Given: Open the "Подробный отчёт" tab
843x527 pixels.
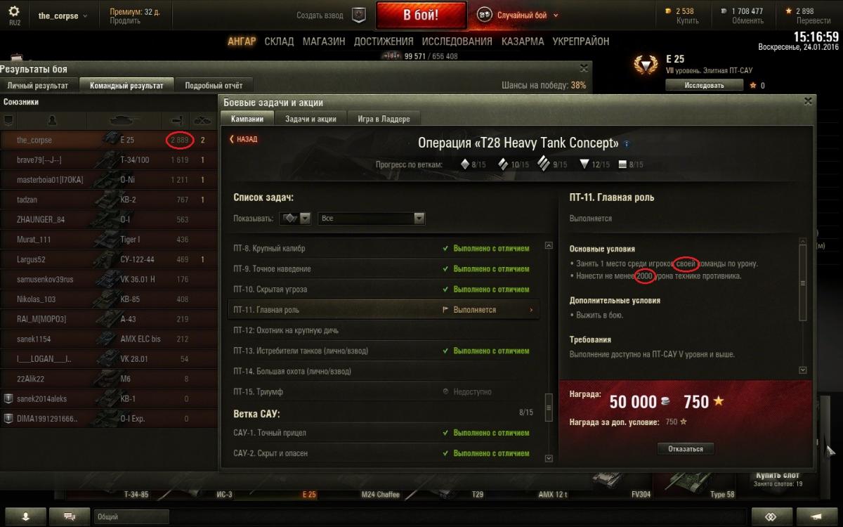Looking at the screenshot, I should [214, 86].
